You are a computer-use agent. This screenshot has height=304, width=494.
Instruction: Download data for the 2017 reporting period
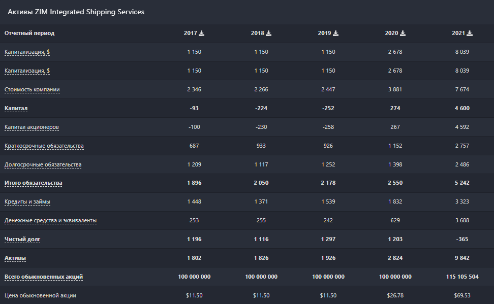[x=202, y=32]
